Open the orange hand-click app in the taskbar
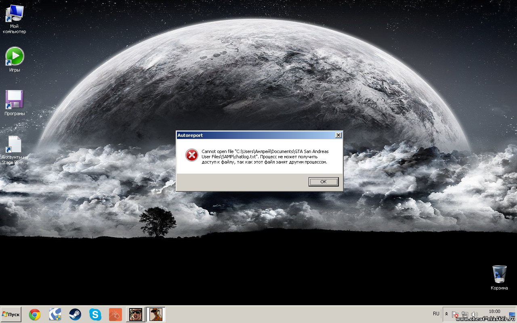The image size is (517, 323). tap(115, 315)
